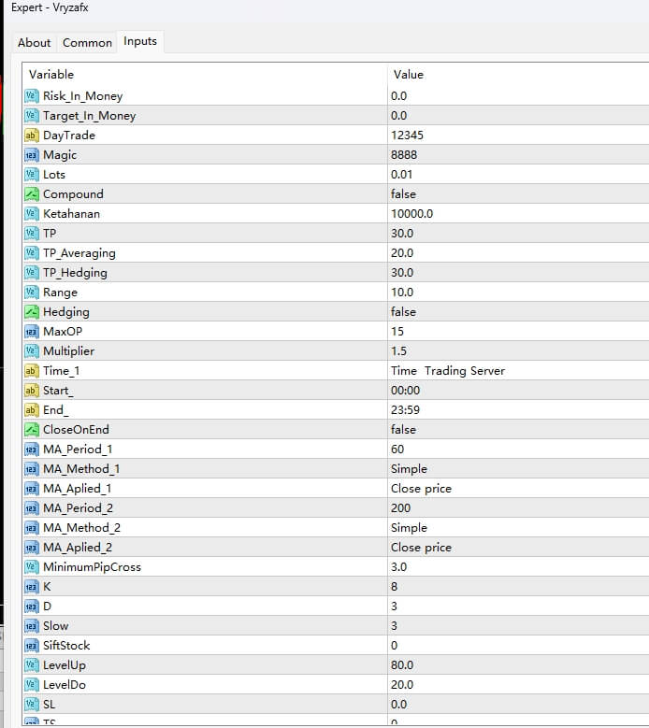Select the Slow variable name
The image size is (649, 728).
[x=56, y=626]
